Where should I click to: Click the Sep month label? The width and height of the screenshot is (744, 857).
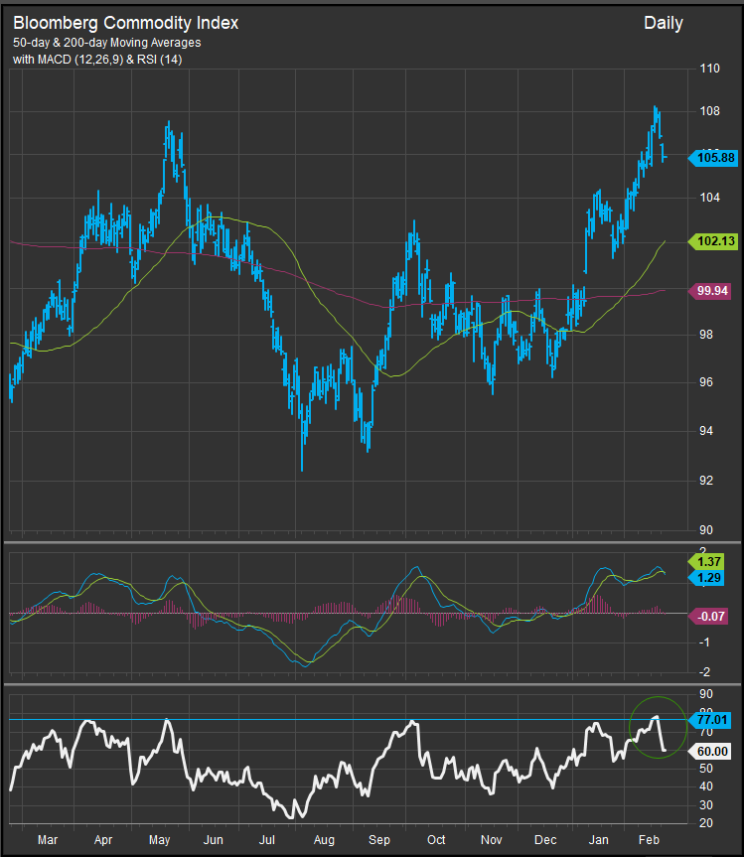tap(379, 840)
